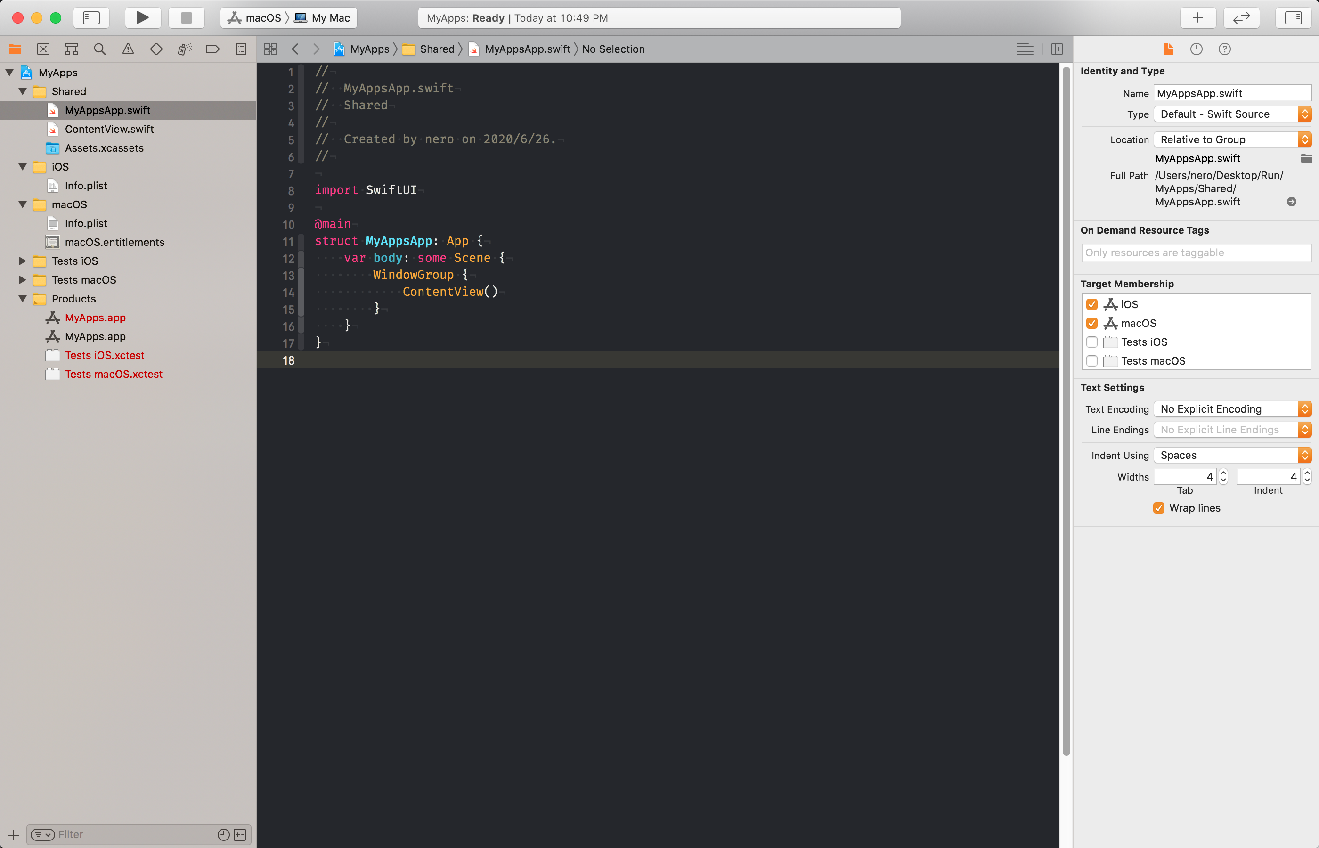Screen dimensions: 1319x848
Task: Show the History inspector clock icon
Action: tap(1196, 49)
